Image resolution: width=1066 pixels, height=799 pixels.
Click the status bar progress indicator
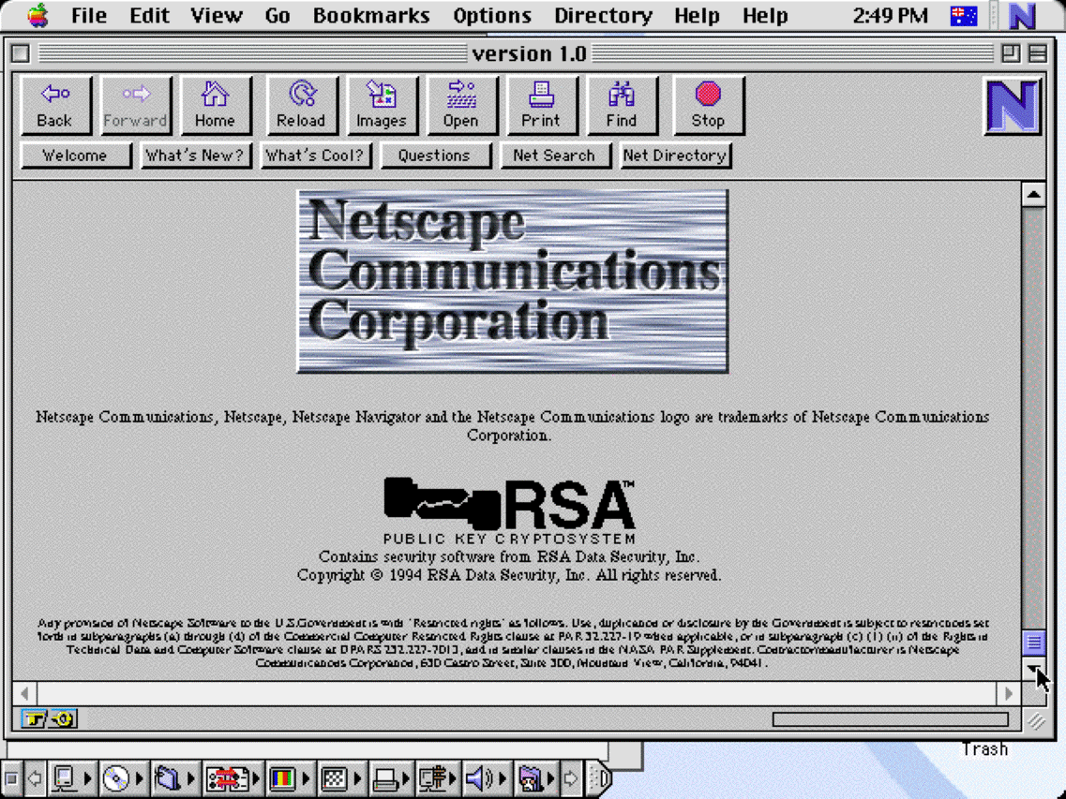890,719
